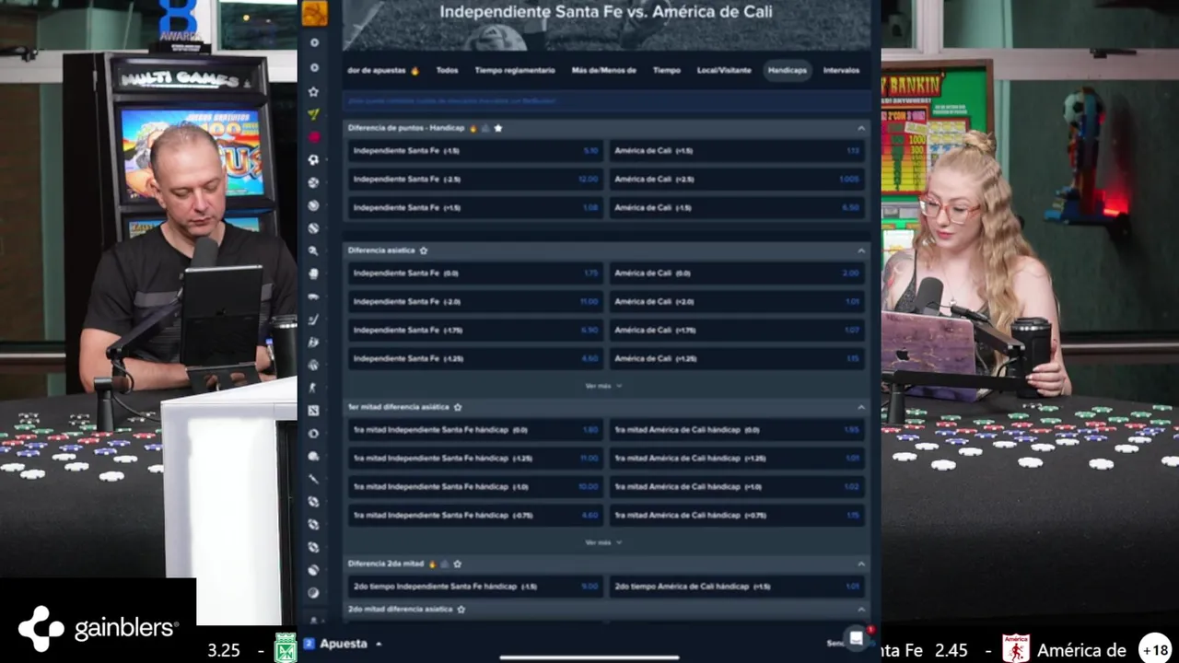
Task: Bet on América de Cali (-1.5) points handicap
Action: point(737,208)
